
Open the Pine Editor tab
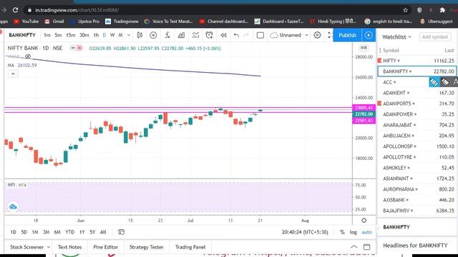(x=105, y=247)
